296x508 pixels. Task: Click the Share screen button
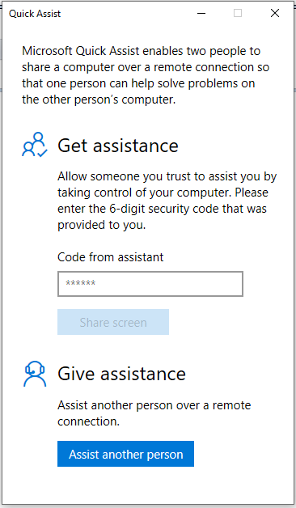[x=113, y=322]
